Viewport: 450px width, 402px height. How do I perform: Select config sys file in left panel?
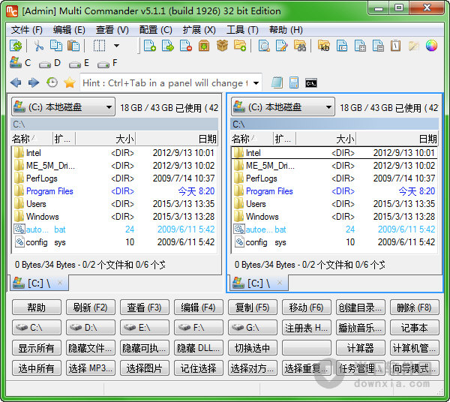114,242
